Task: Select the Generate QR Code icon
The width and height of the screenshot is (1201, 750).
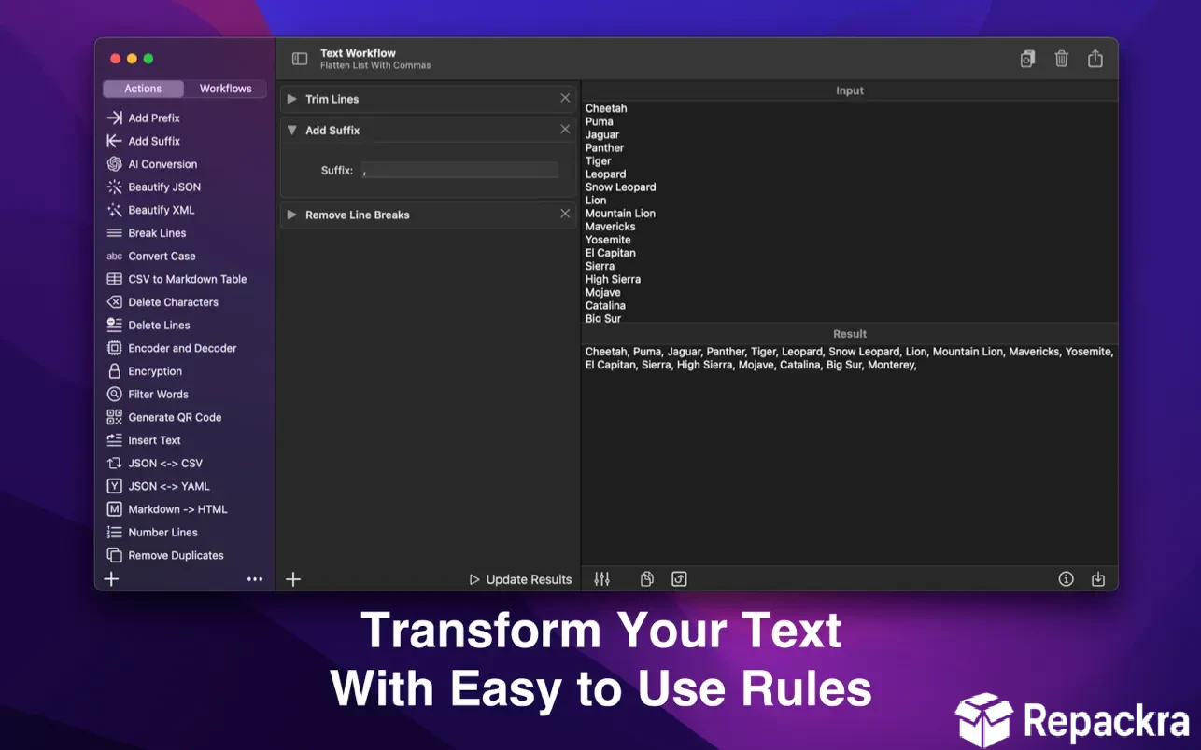Action: pyautogui.click(x=114, y=417)
